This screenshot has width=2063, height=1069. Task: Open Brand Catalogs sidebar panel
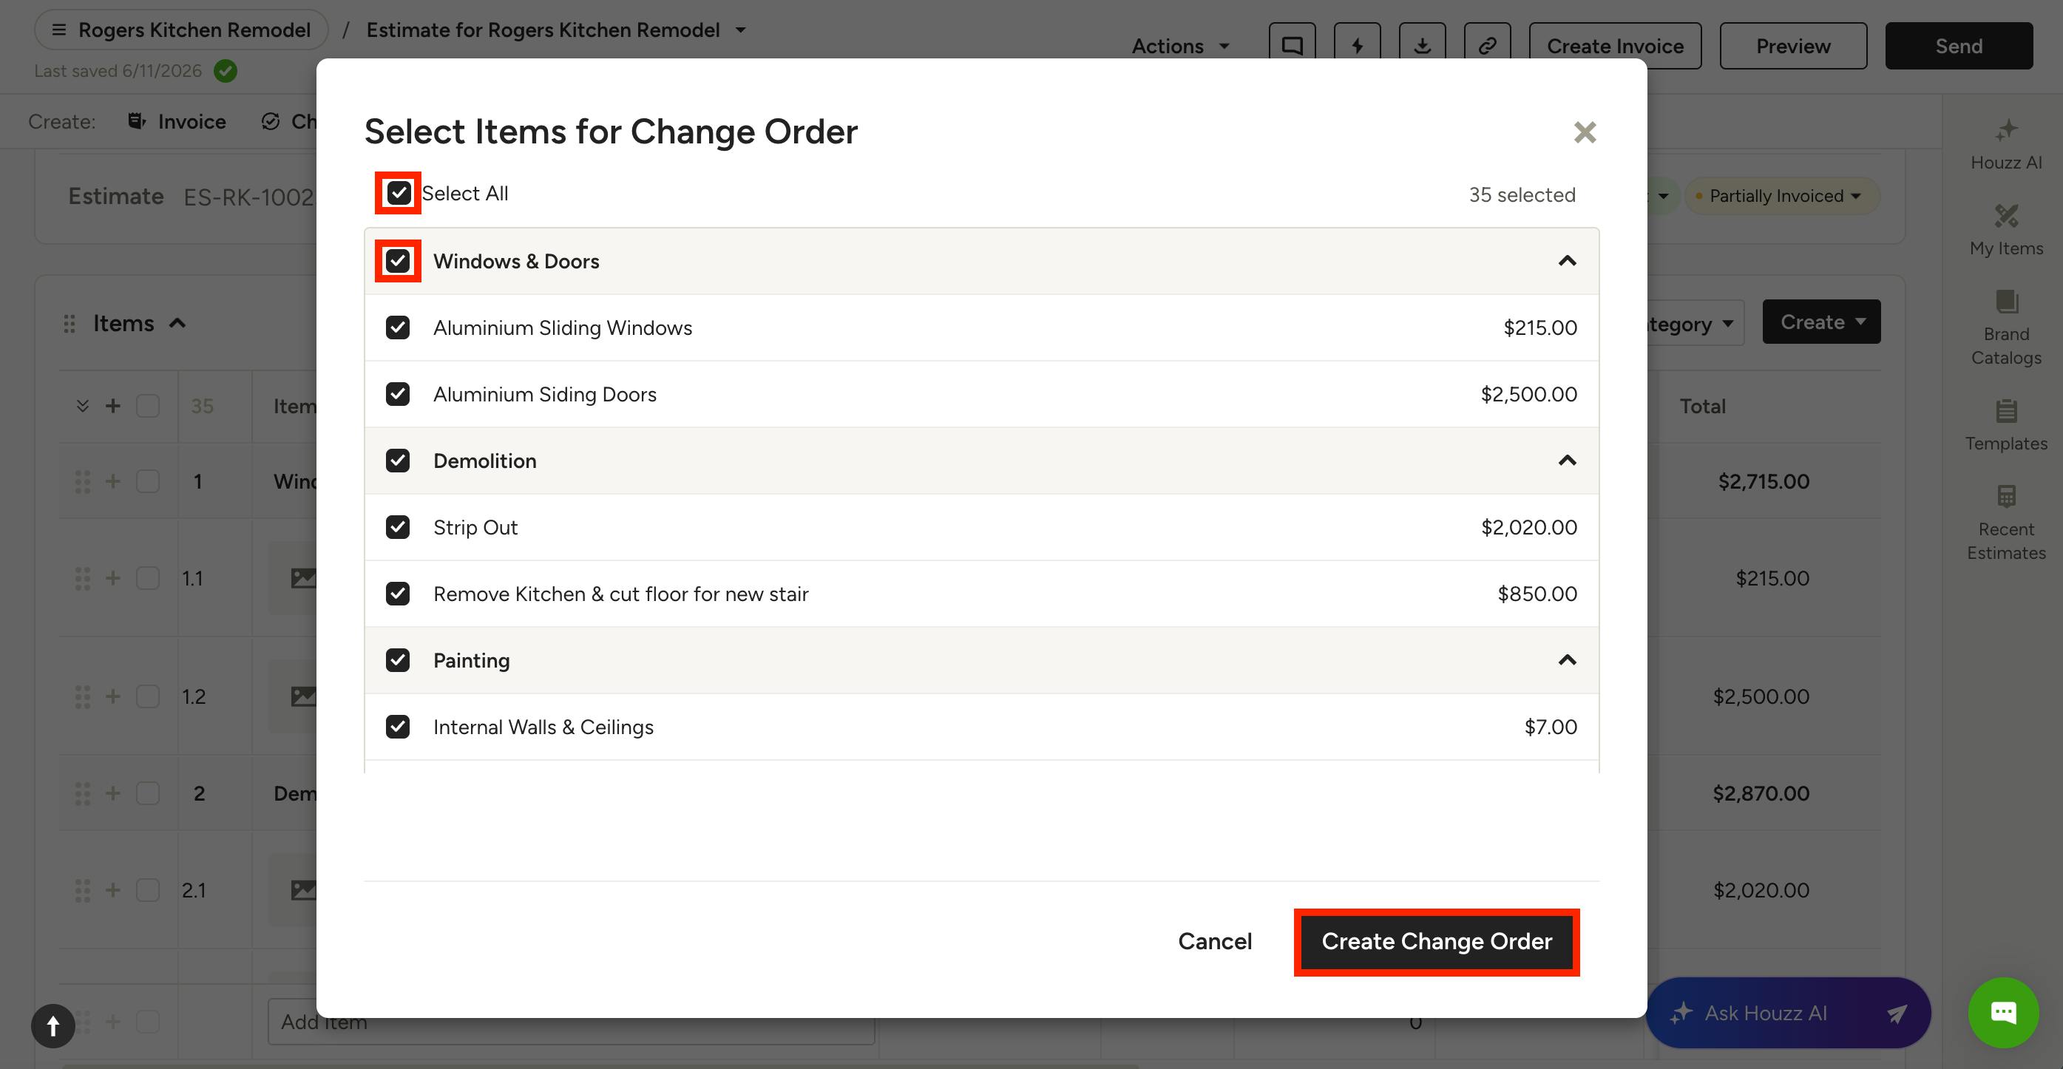pos(2005,328)
